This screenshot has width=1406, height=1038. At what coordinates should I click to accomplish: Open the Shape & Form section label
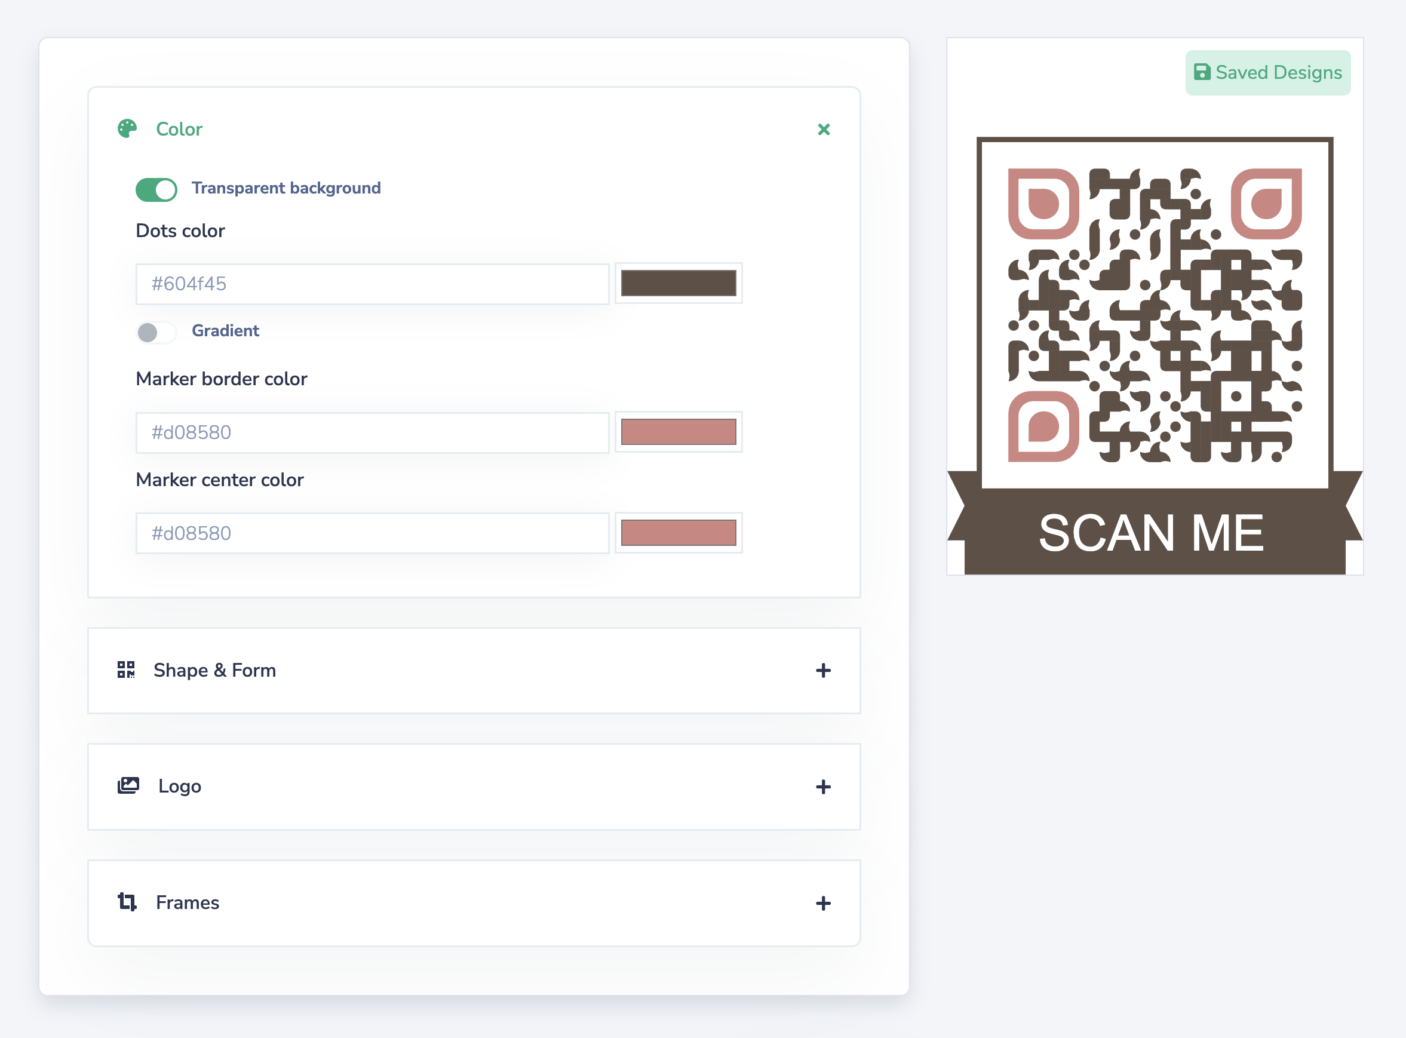(x=215, y=671)
